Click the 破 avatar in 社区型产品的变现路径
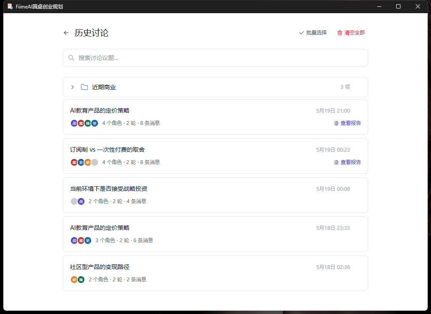Screen dimensions: 431x314 (x=74, y=280)
